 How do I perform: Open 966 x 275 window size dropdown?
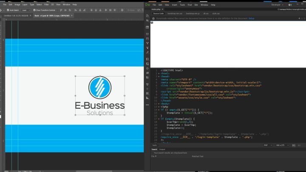tap(282, 145)
